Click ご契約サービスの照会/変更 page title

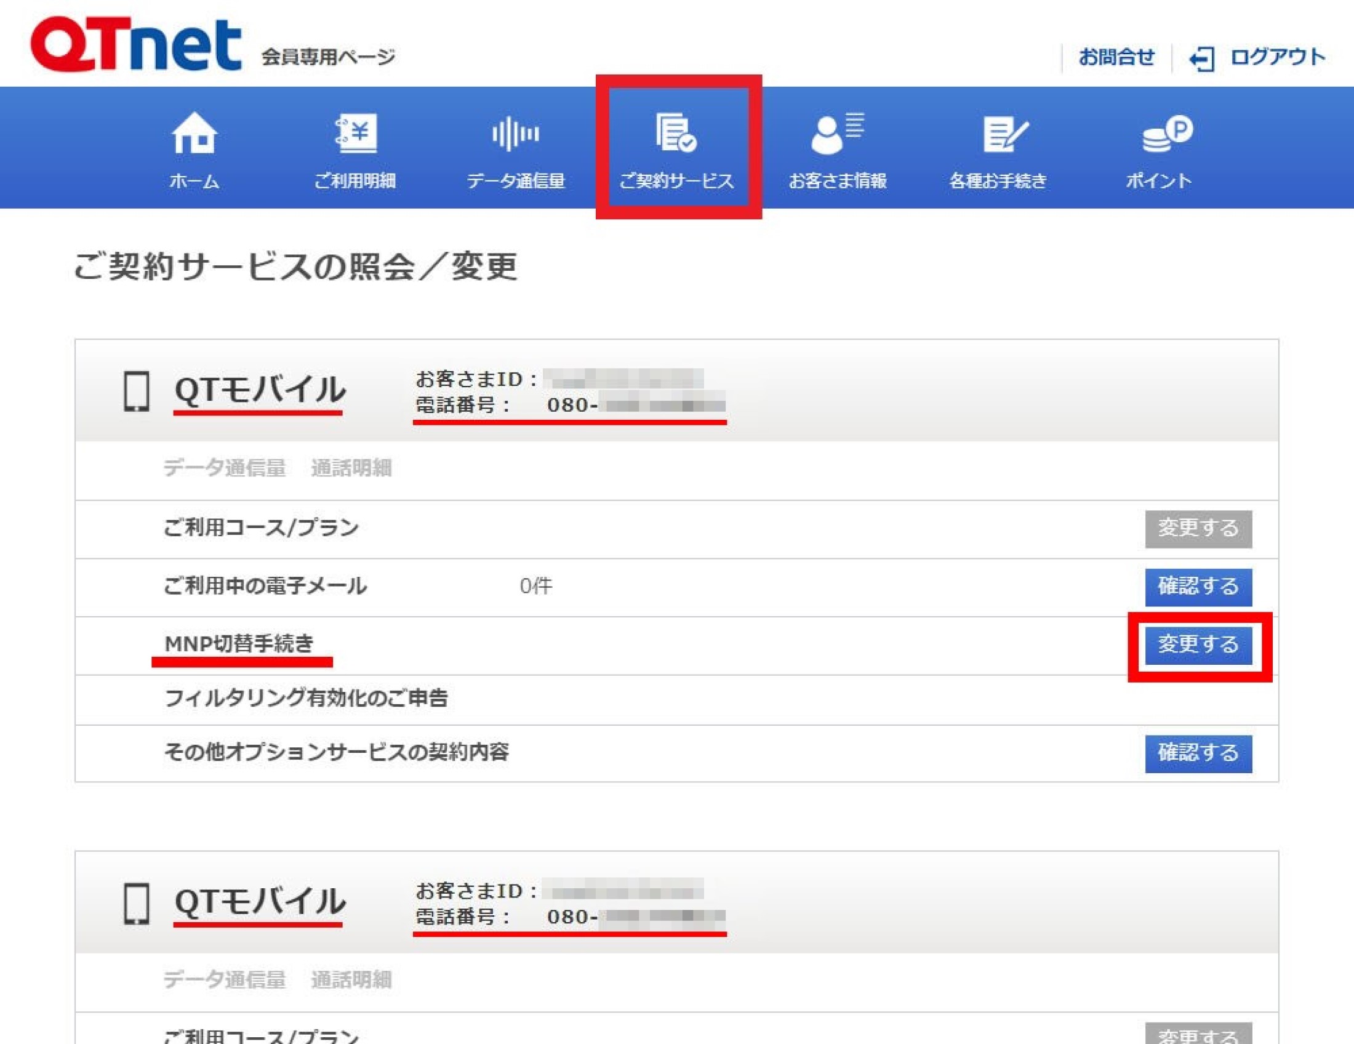point(295,267)
